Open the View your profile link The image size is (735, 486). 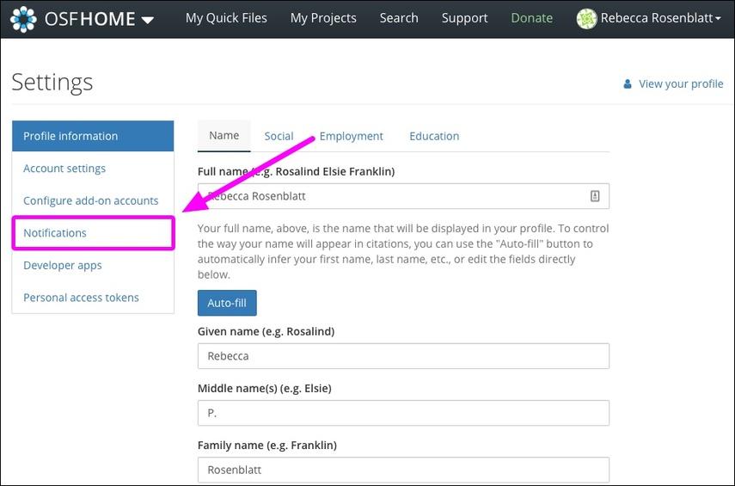pos(681,84)
